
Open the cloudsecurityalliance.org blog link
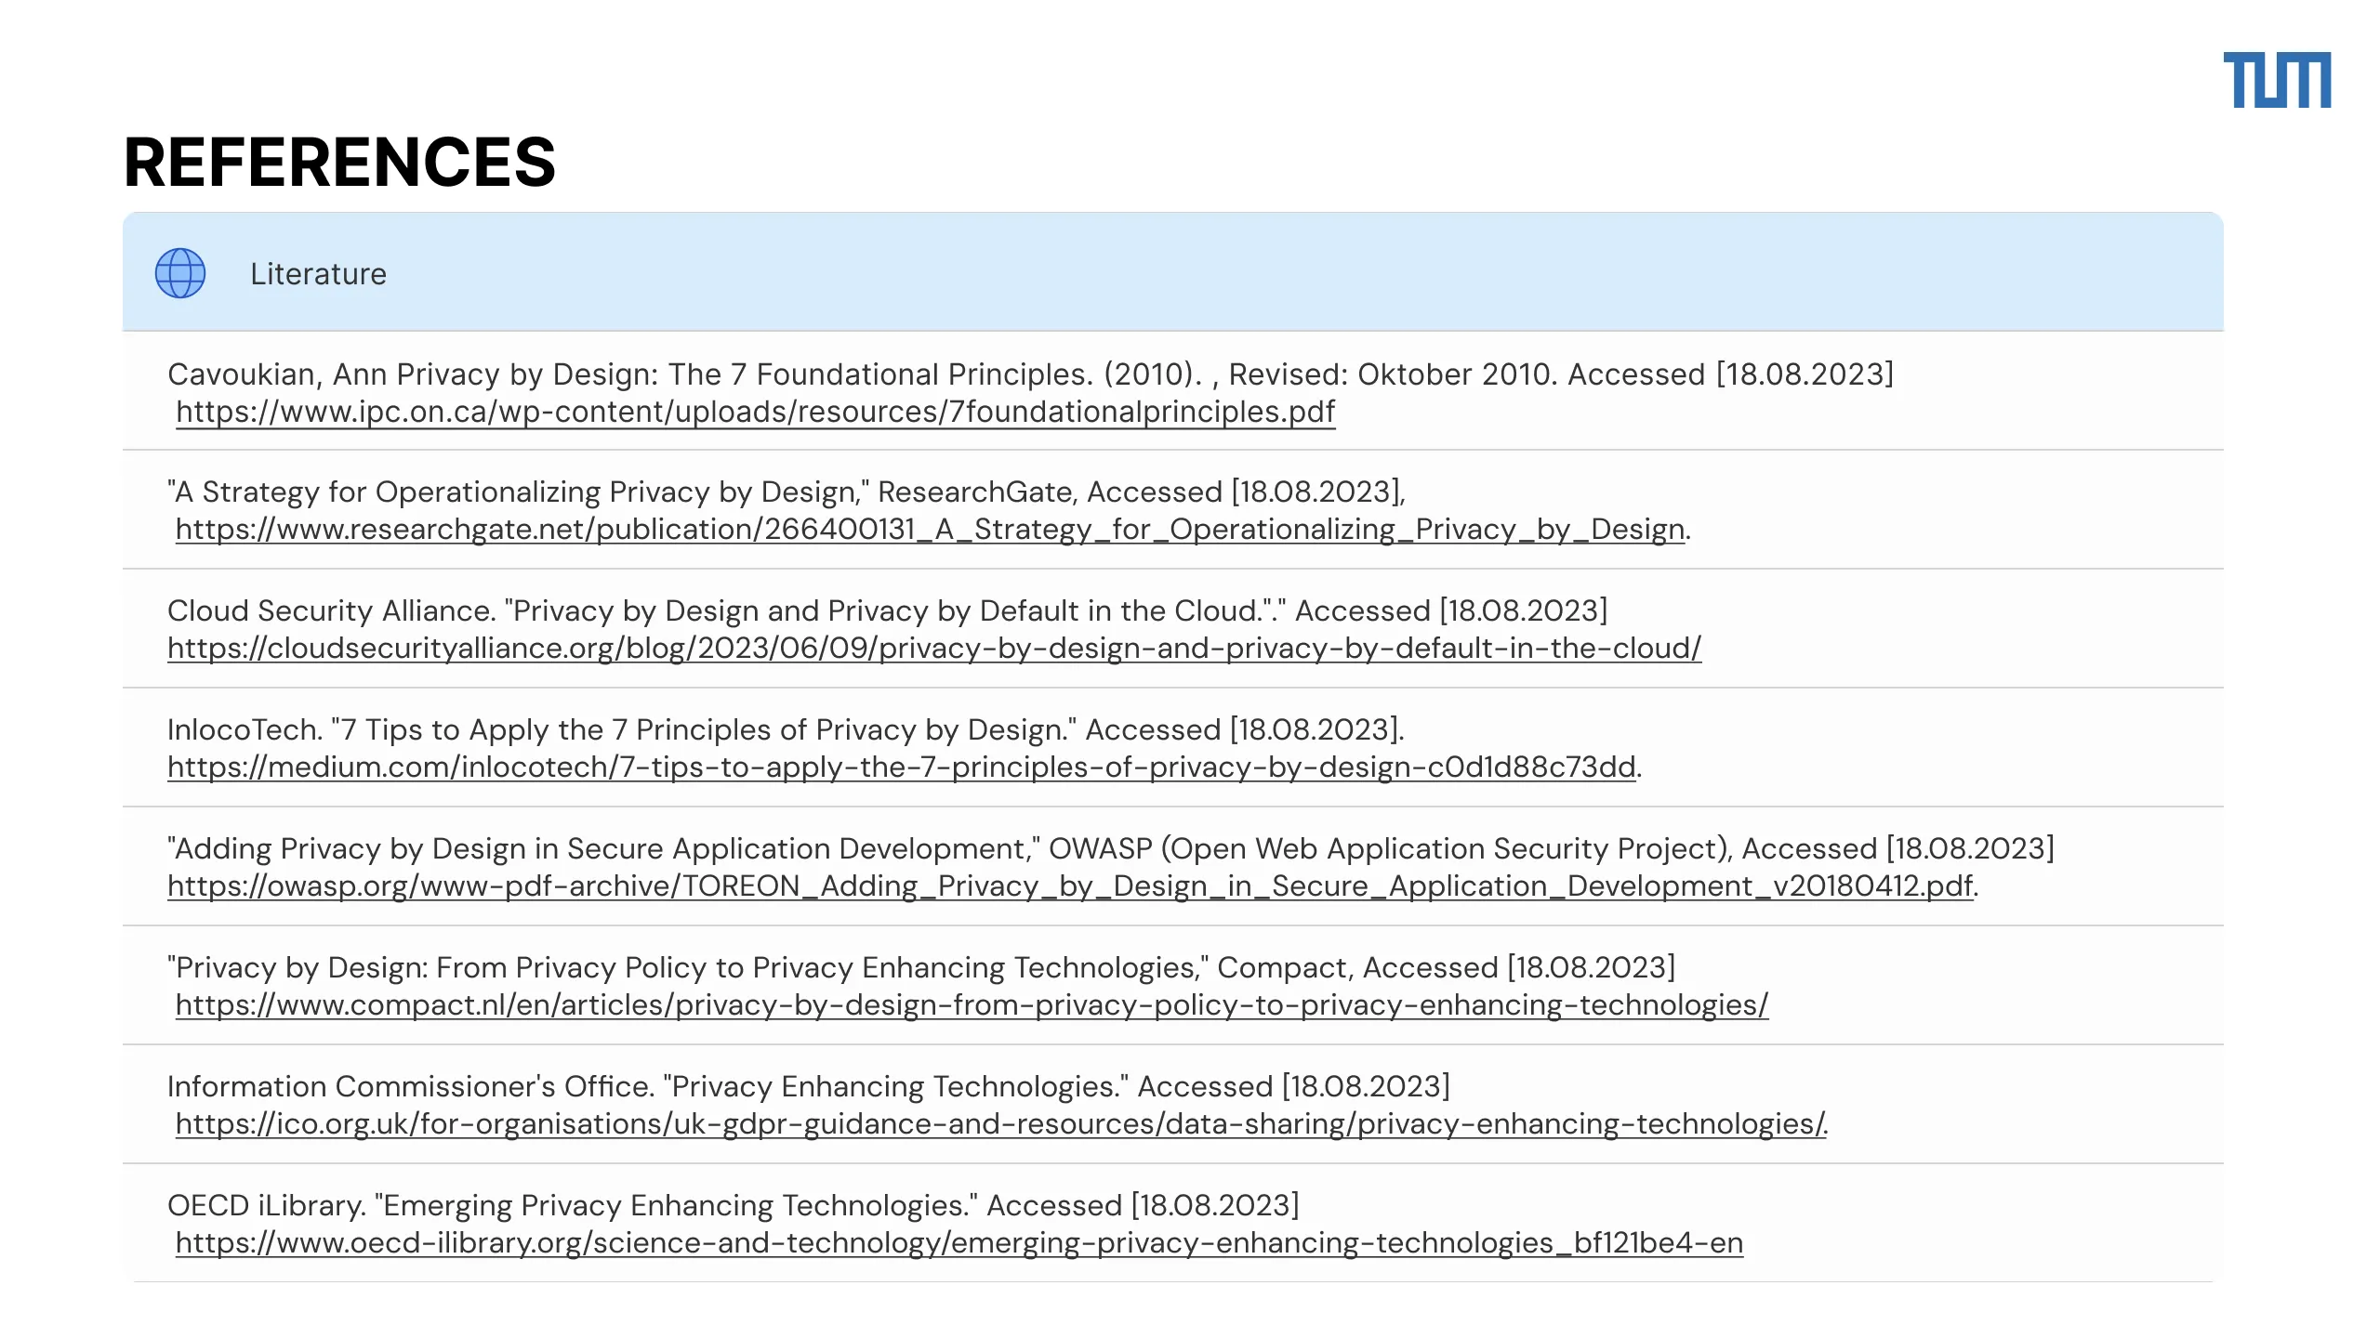[x=934, y=648]
